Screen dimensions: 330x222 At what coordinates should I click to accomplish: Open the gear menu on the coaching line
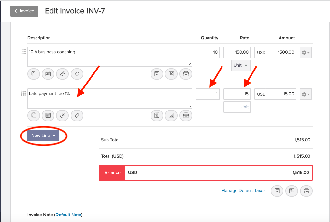[306, 52]
